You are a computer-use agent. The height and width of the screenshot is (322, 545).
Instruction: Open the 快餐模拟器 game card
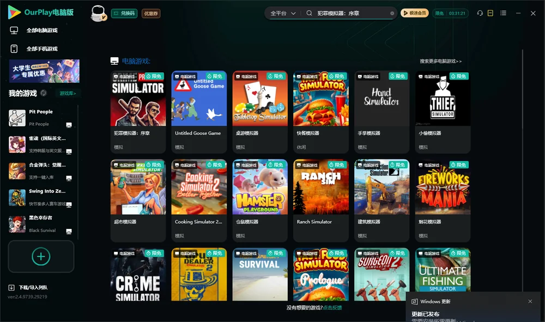tap(321, 112)
